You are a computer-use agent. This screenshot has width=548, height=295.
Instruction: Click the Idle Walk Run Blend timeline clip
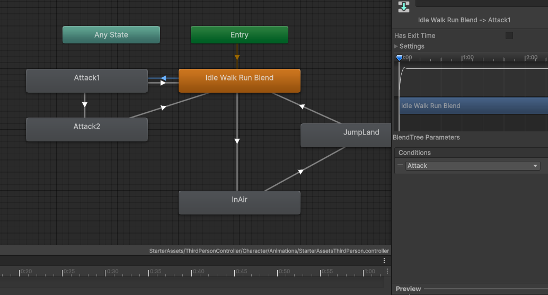[x=474, y=106]
